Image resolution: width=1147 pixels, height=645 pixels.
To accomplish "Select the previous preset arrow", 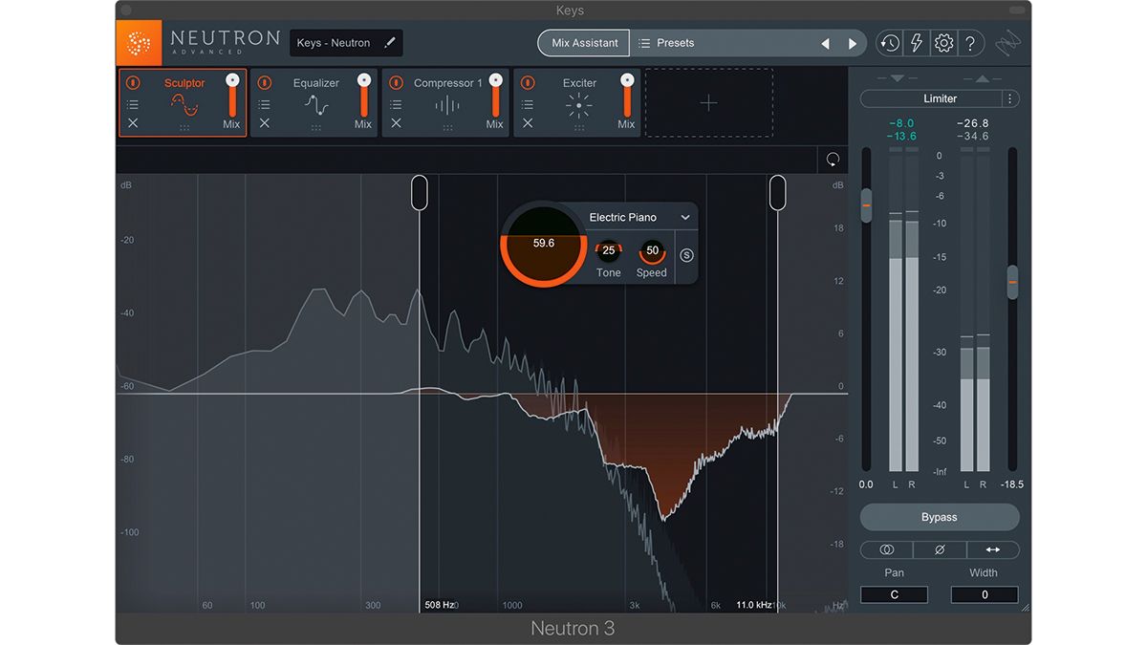I will tap(826, 43).
